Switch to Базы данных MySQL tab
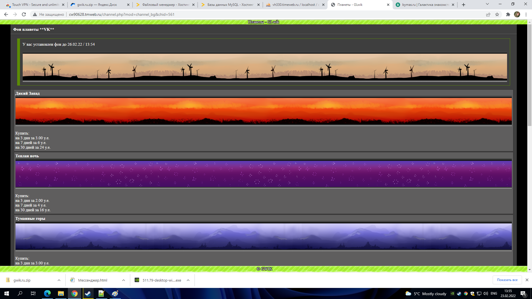Image resolution: width=532 pixels, height=299 pixels. coord(230,5)
